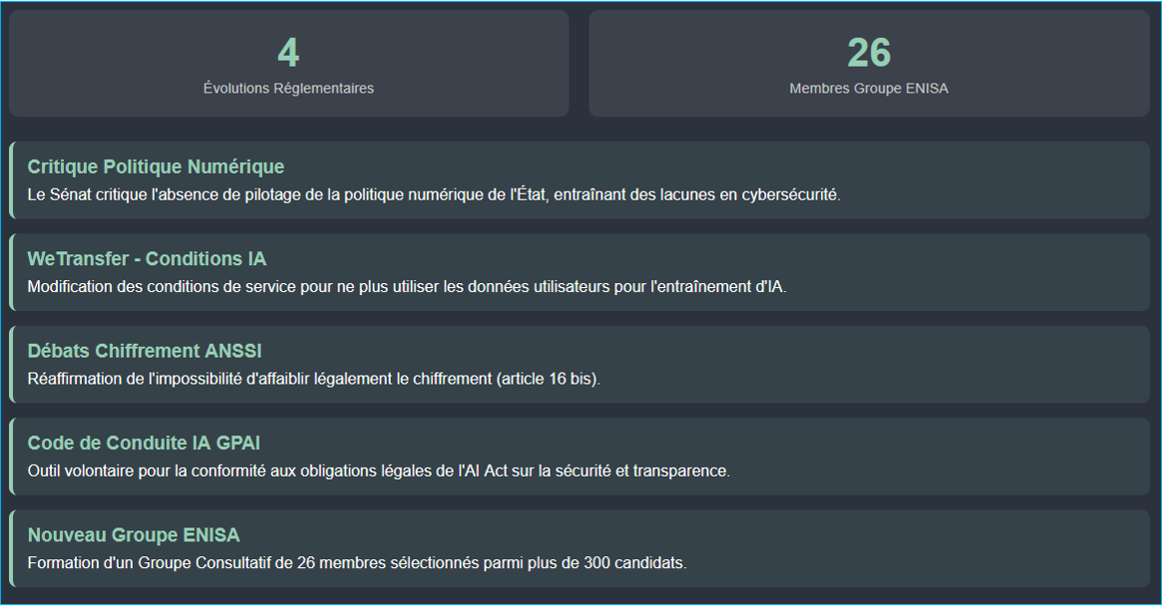Screen dimensions: 1162x606
Task: Select the large number 4 statistic
Action: [x=288, y=53]
